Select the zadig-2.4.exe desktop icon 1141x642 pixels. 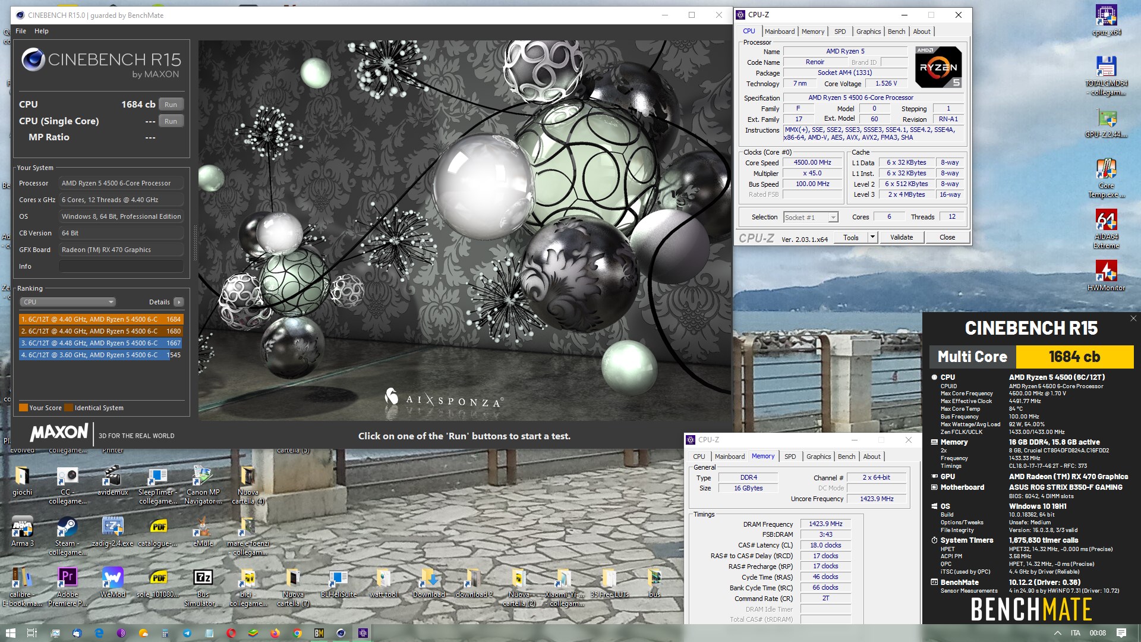tap(112, 531)
